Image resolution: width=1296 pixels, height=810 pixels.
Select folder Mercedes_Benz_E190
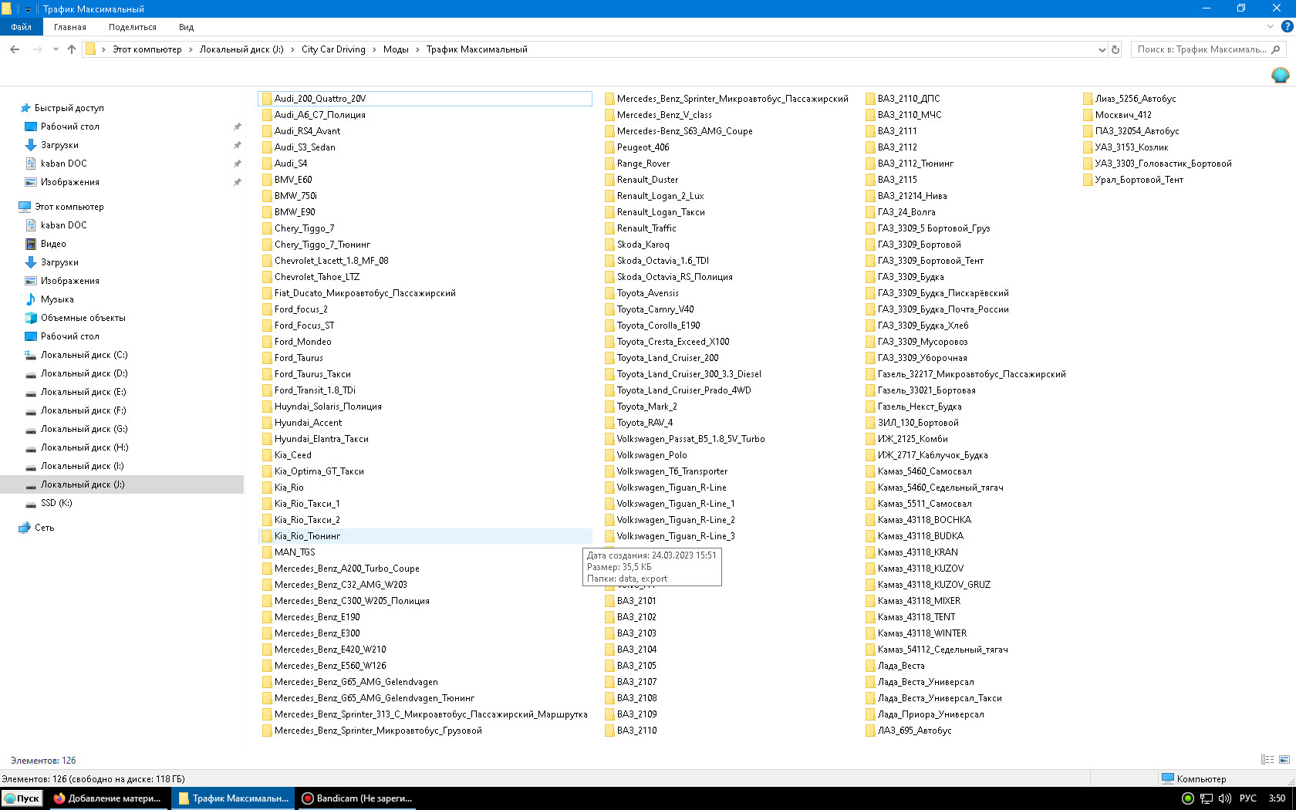(x=317, y=617)
